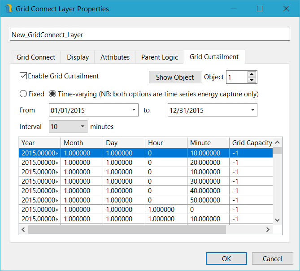Image resolution: width=300 pixels, height=271 pixels.
Task: Click the layer name text field
Action: click(150, 34)
